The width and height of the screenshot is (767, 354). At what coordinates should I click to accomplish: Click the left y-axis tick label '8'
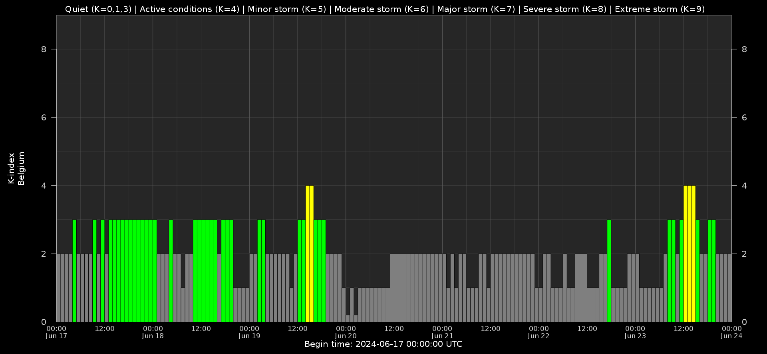[44, 49]
